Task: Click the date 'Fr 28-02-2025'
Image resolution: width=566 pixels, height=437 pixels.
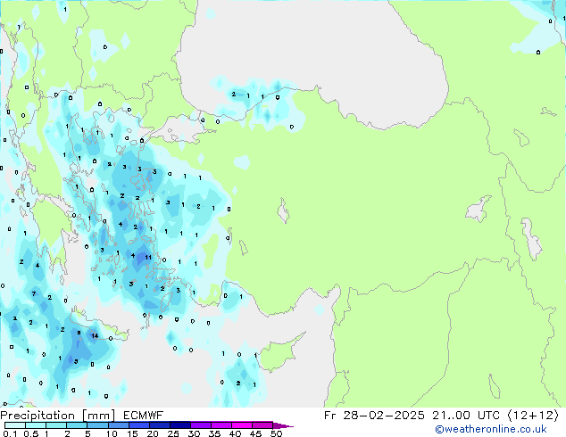Action: (374, 416)
